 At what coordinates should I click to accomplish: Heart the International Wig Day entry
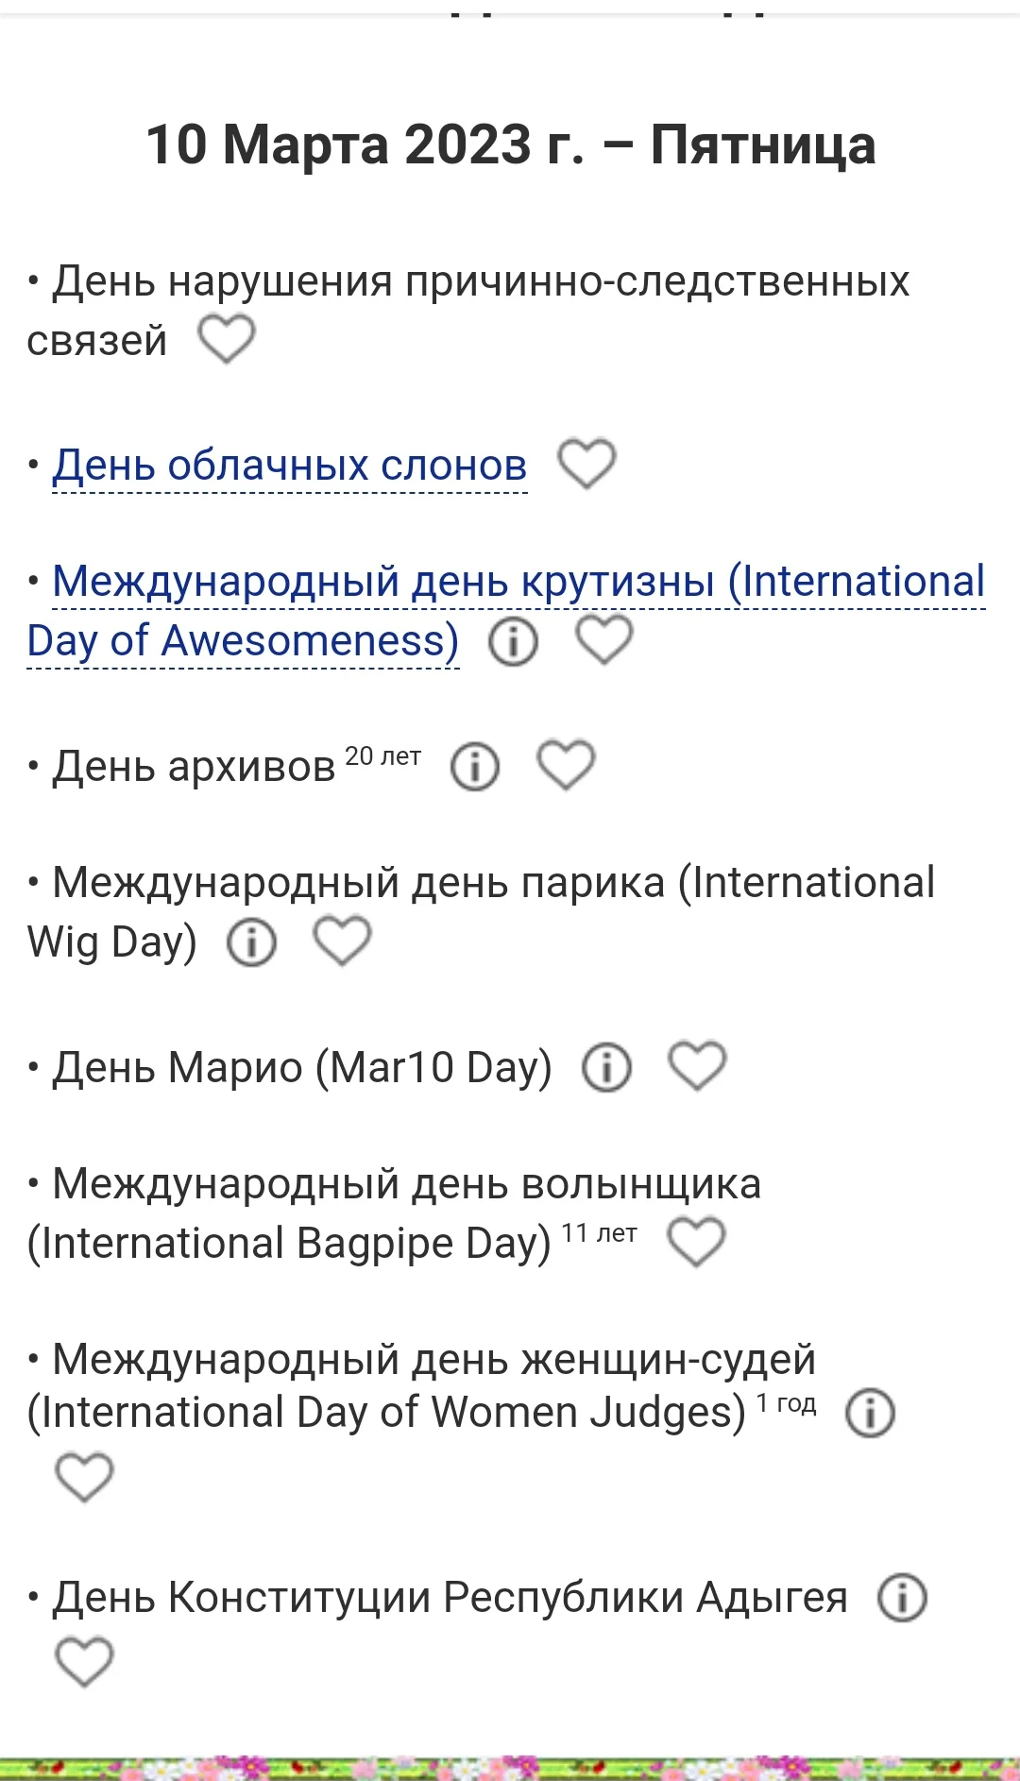coord(342,941)
